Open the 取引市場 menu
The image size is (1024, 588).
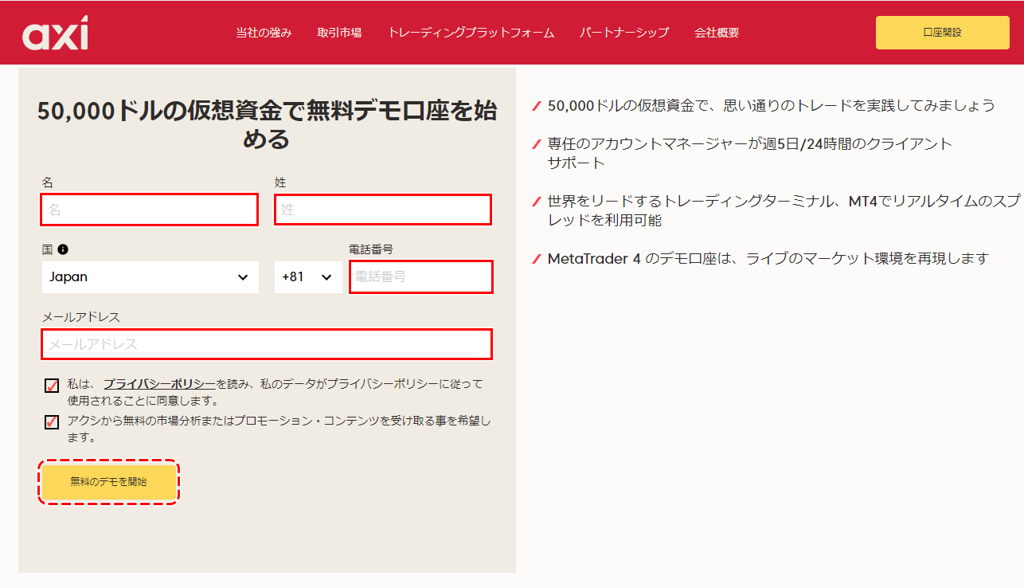(x=339, y=33)
